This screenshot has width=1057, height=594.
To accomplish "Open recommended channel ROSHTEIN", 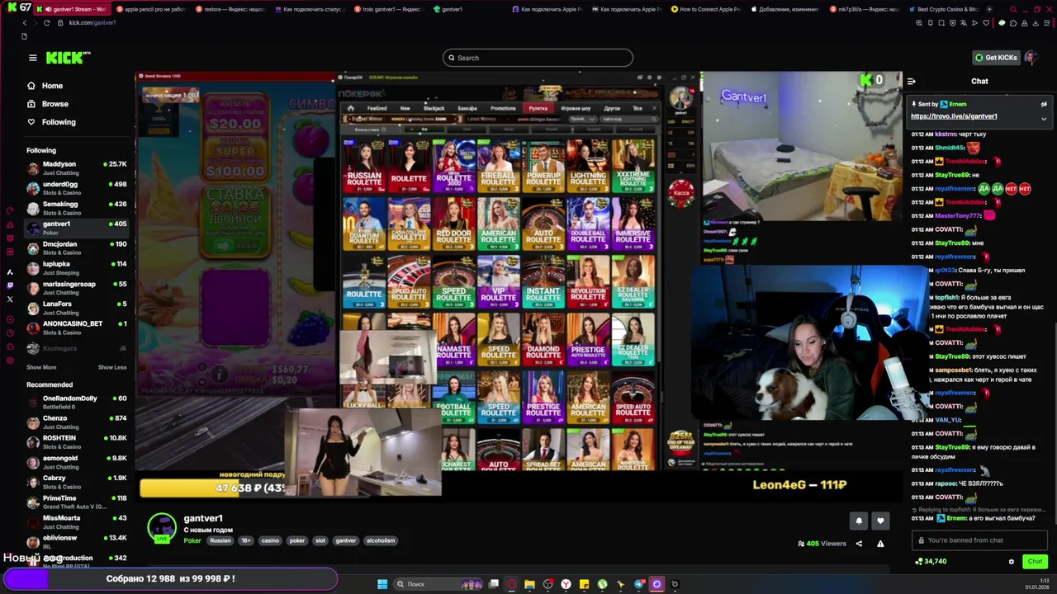I will pyautogui.click(x=76, y=442).
